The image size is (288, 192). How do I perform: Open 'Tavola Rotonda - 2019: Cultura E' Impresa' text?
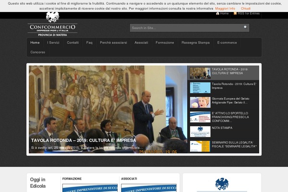click(234, 86)
